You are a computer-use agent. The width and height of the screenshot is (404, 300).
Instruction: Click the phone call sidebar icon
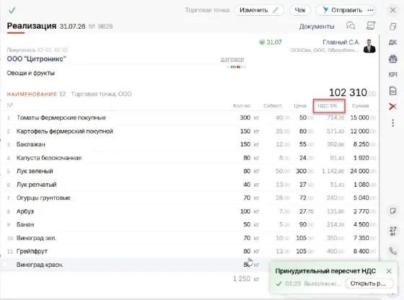click(x=393, y=251)
